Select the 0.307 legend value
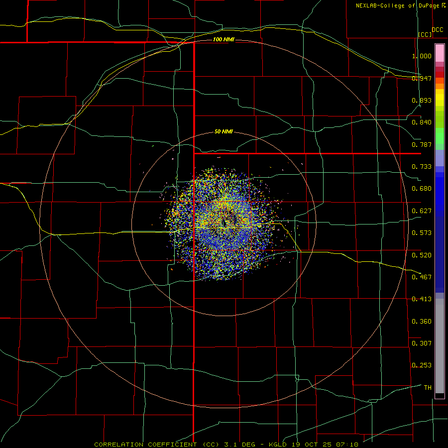 (422, 343)
